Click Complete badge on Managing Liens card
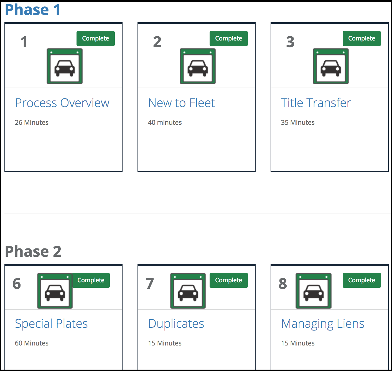392x371 pixels. 362,280
